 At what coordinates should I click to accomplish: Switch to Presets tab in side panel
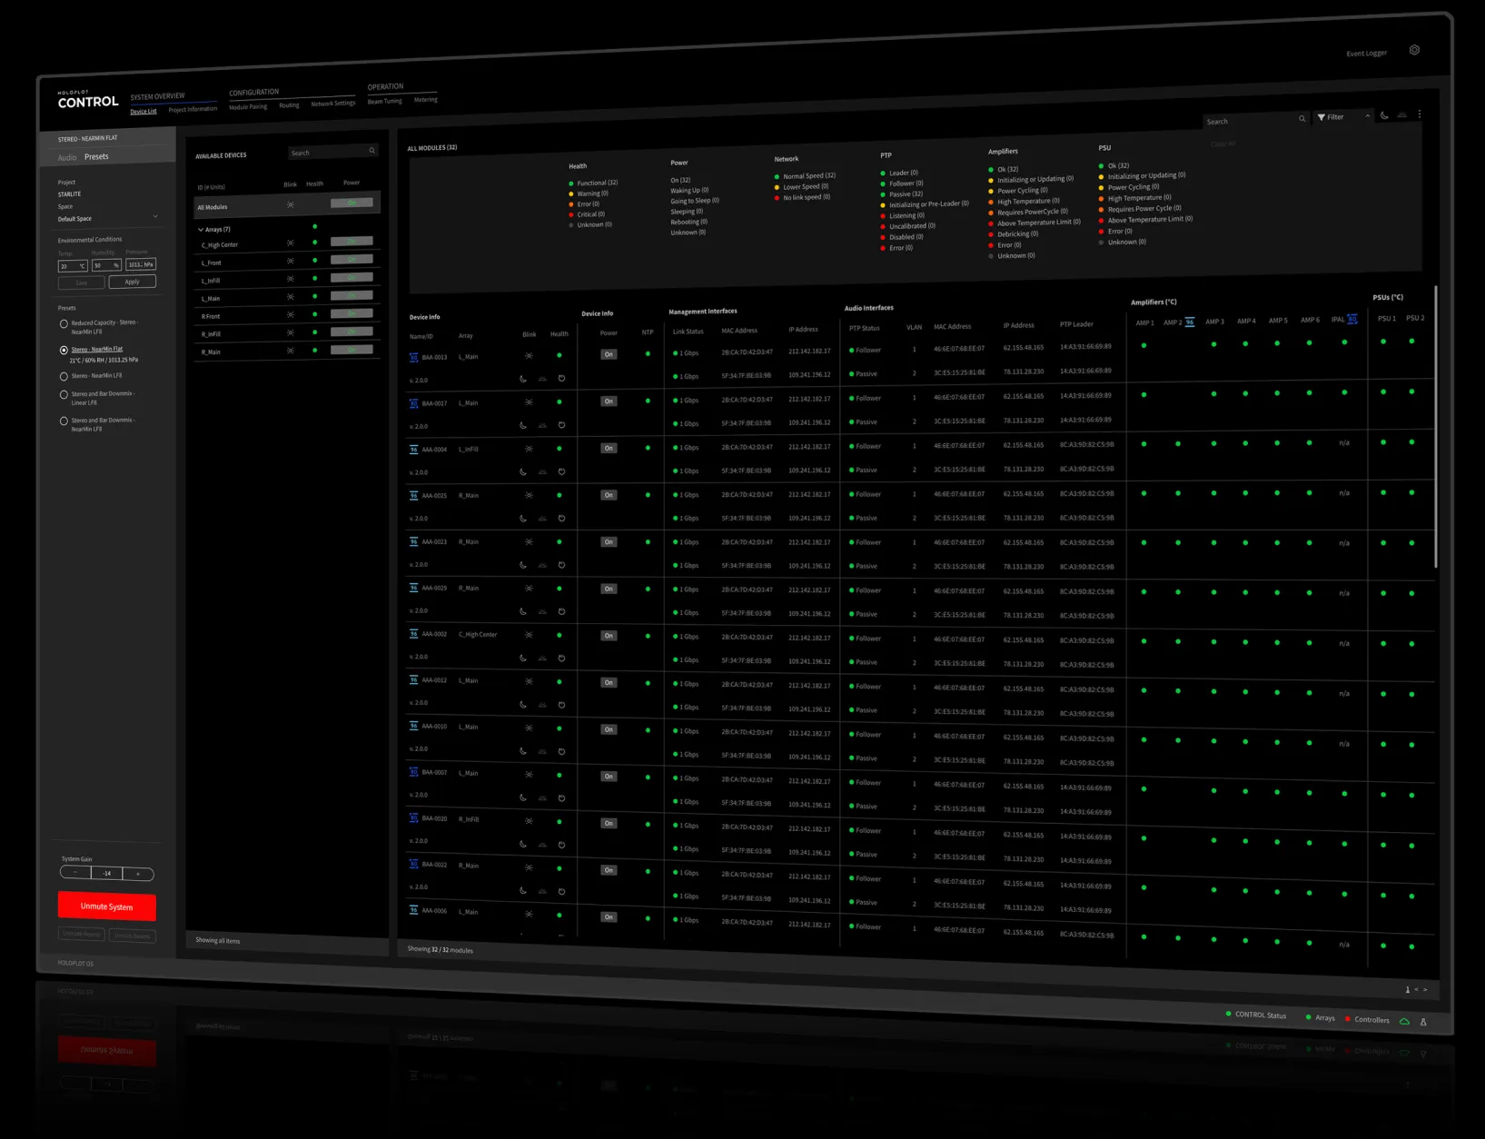click(x=96, y=156)
